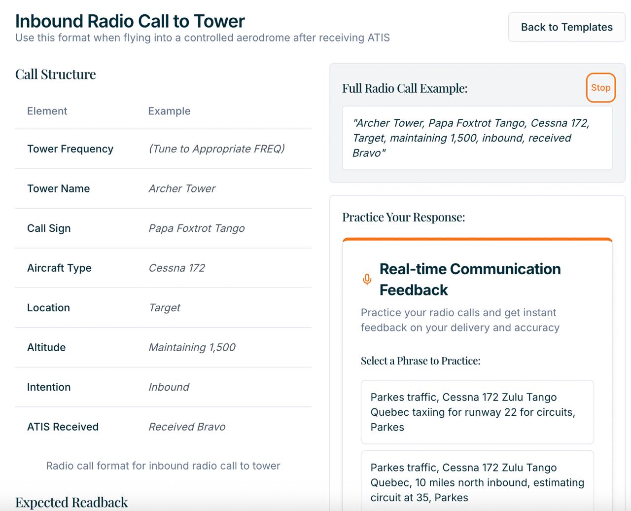Click the 'Element' column header
631x511 pixels.
47,111
